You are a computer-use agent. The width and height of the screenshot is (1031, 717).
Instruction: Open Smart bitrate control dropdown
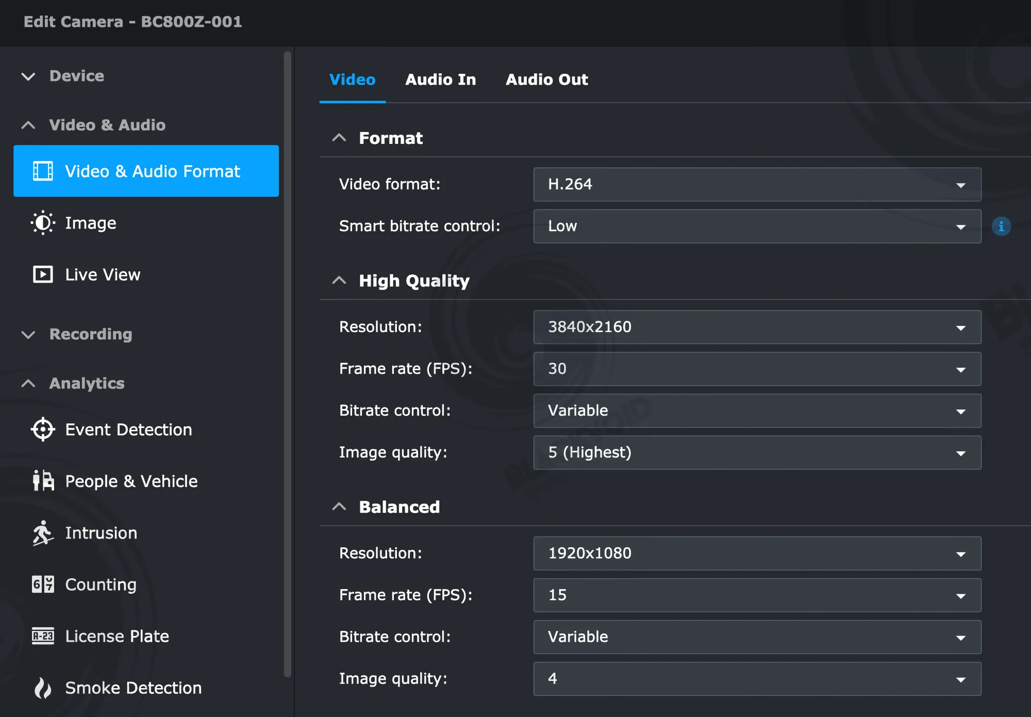tap(757, 226)
